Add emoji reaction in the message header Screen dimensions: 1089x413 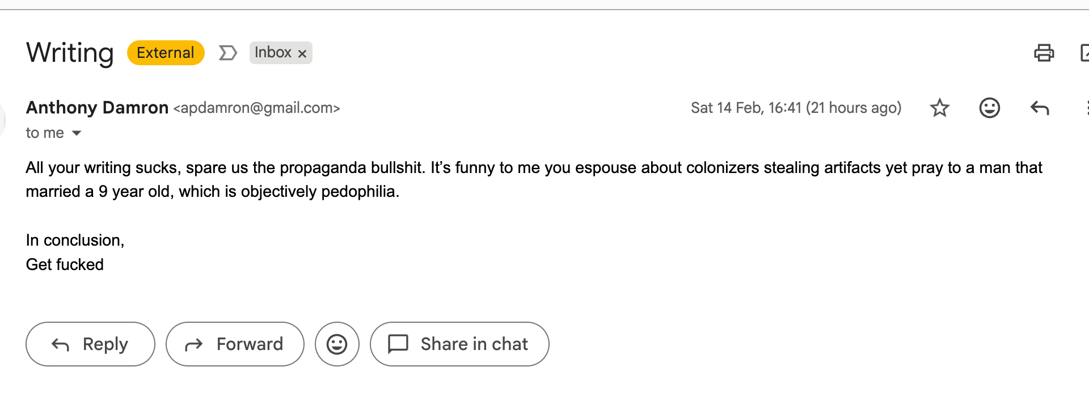tap(989, 108)
